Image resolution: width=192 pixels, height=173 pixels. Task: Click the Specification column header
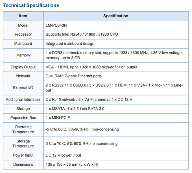116,16
